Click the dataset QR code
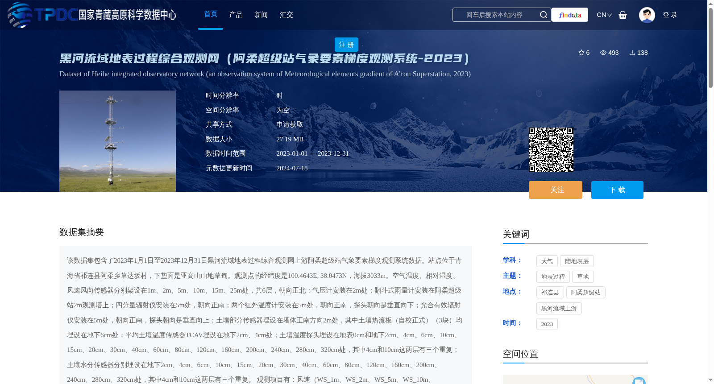The image size is (714, 384). click(x=551, y=150)
